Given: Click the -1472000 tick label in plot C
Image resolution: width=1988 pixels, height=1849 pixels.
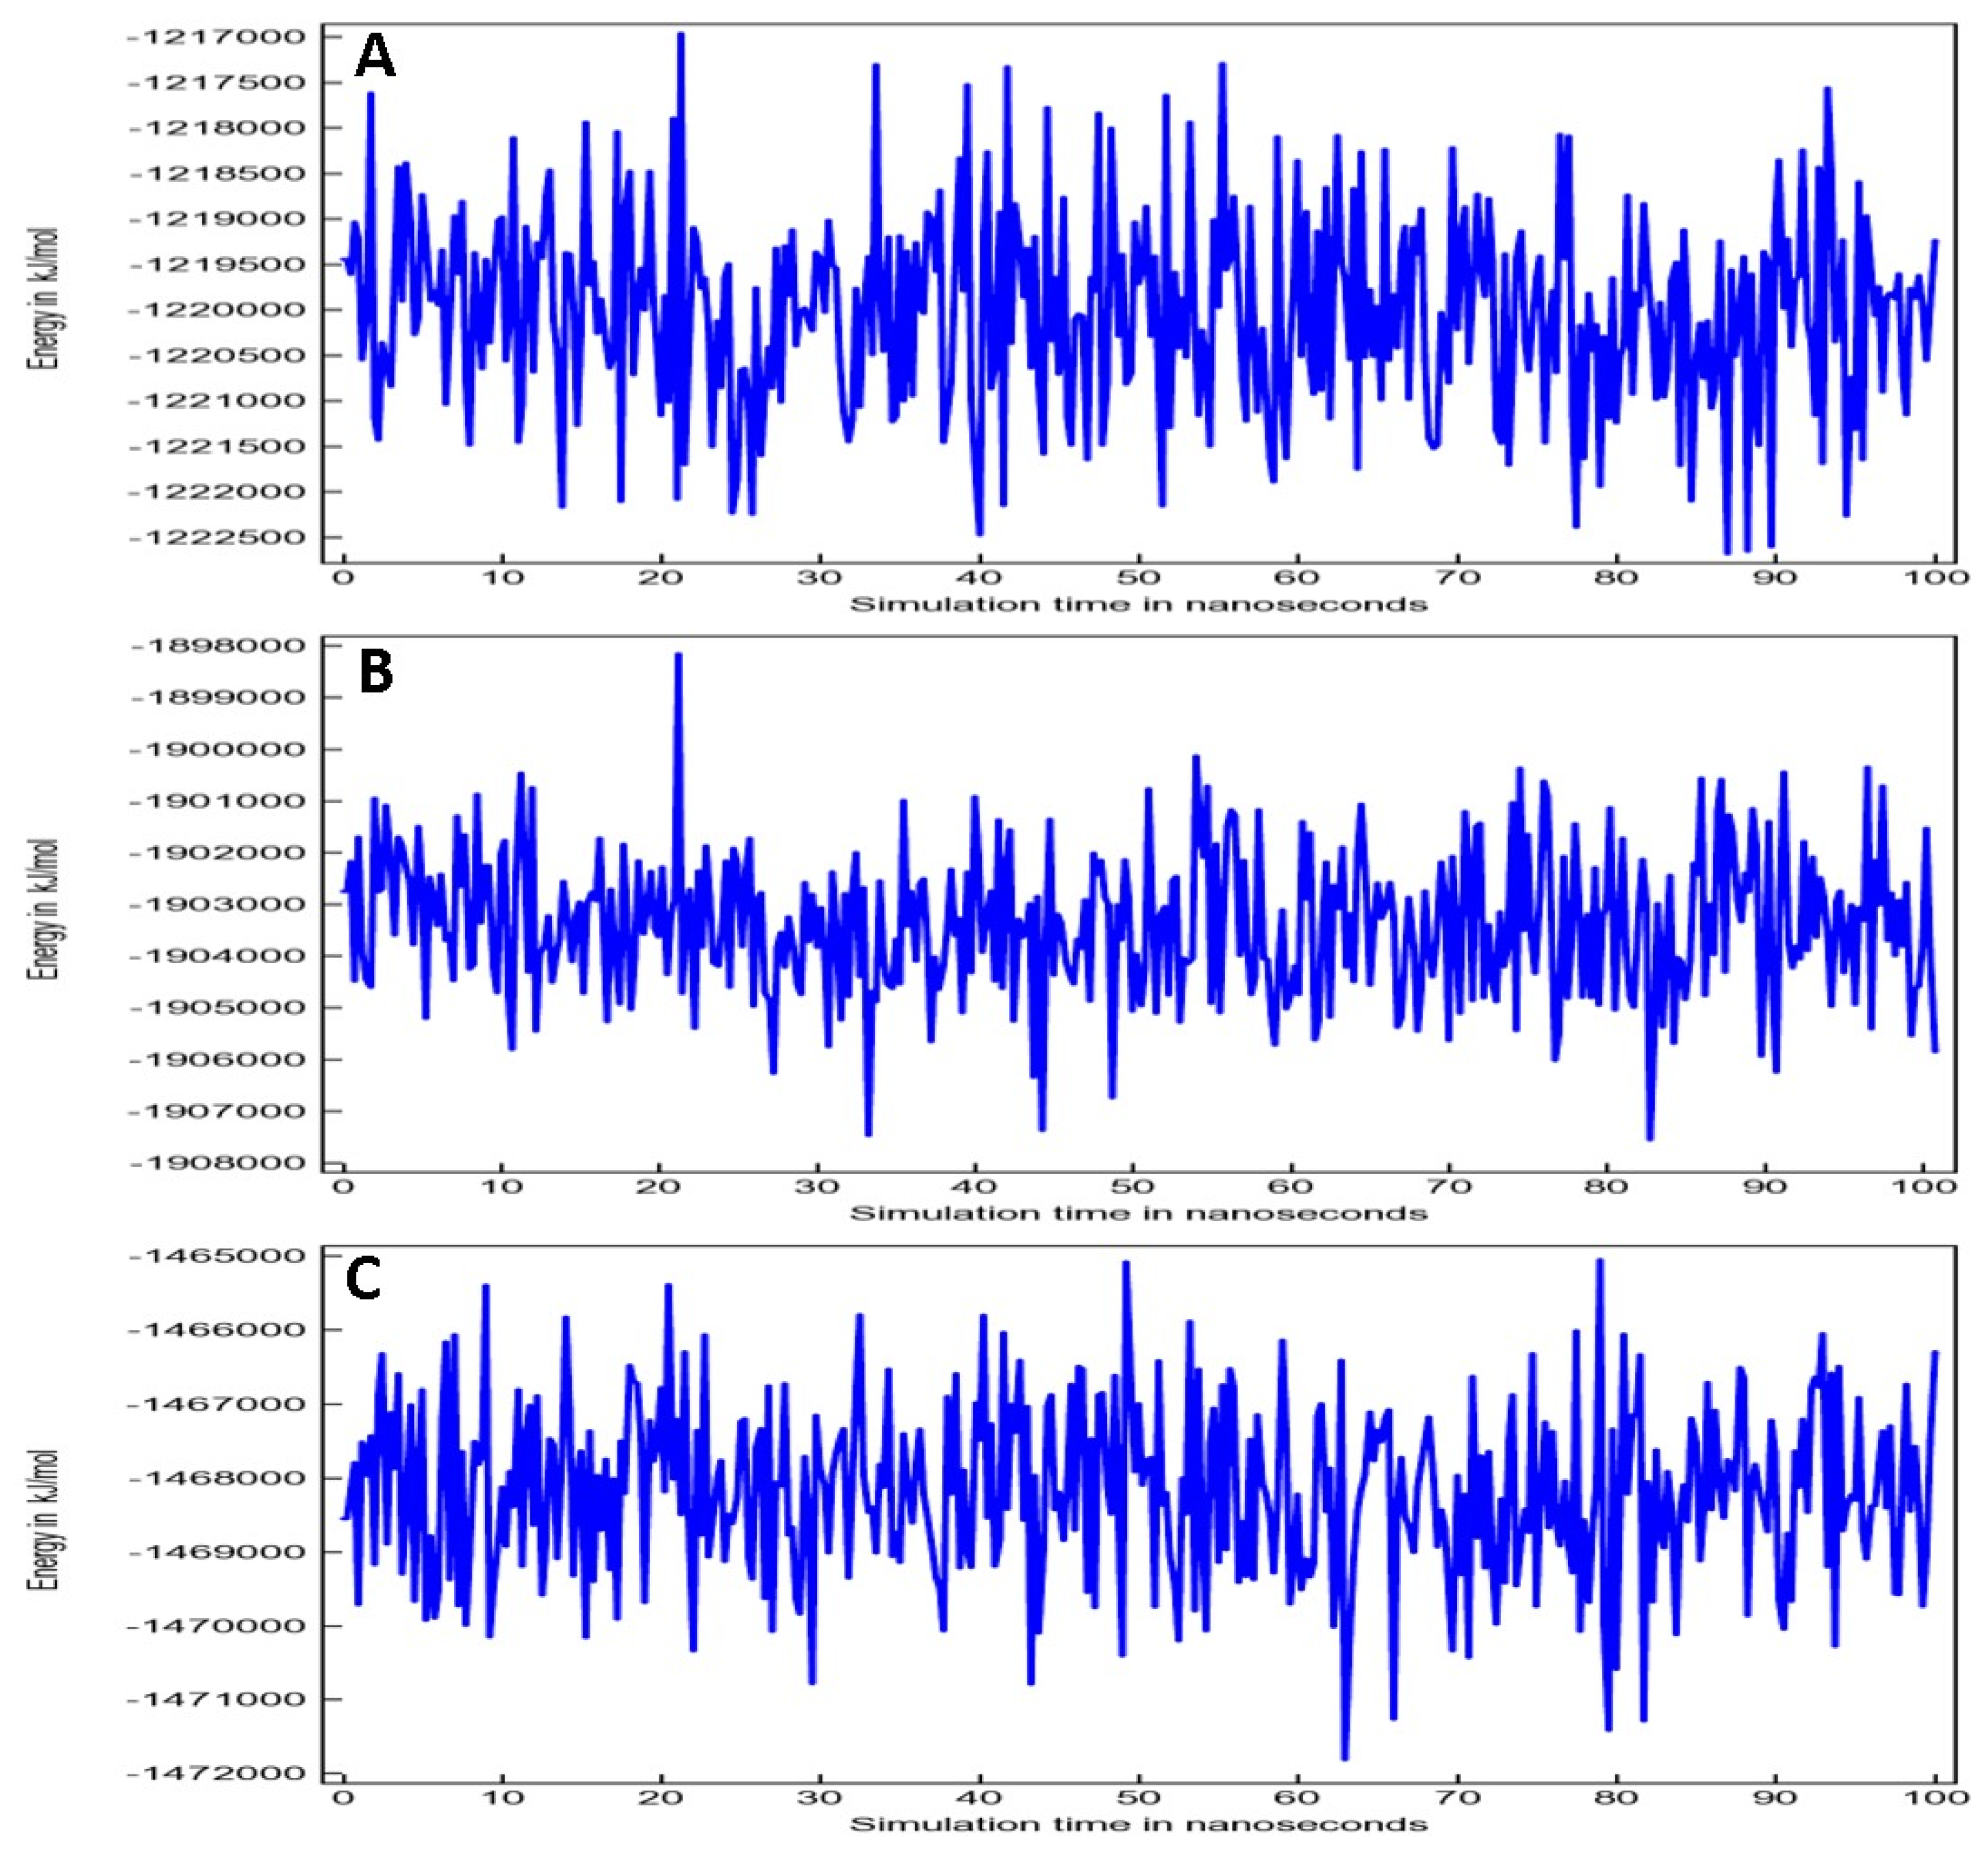Looking at the screenshot, I should 215,1773.
